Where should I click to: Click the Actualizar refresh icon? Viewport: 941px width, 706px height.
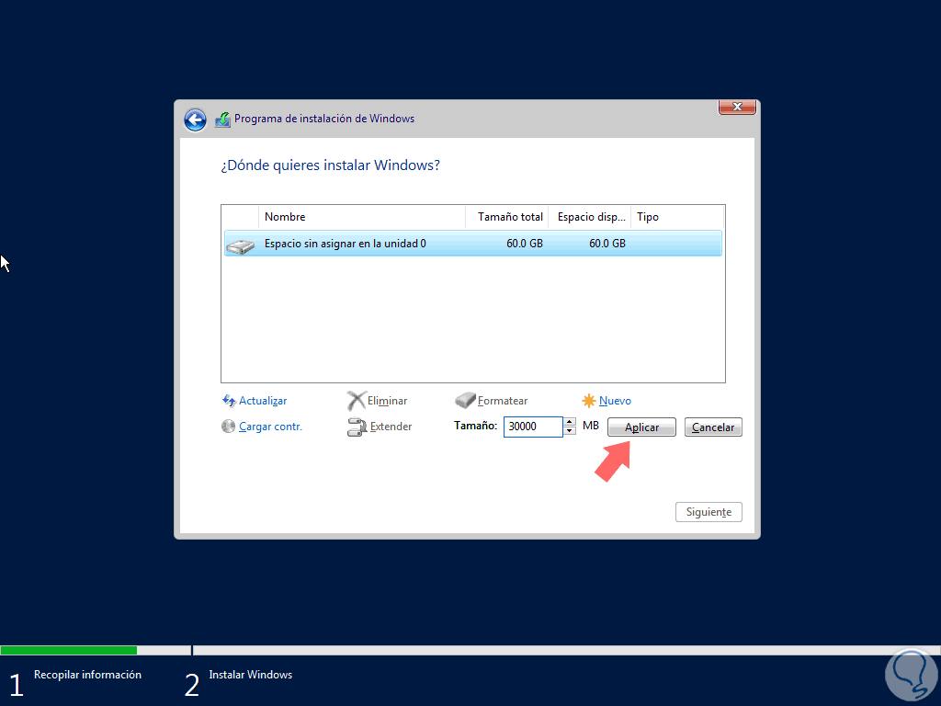coord(229,401)
